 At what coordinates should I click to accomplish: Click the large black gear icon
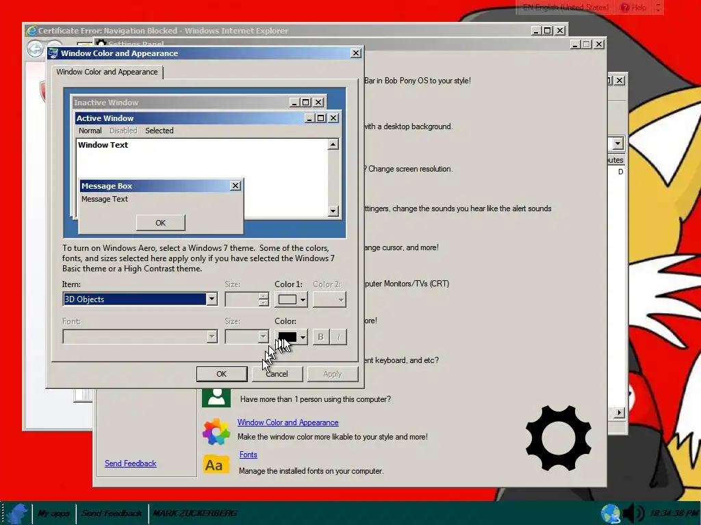click(559, 438)
